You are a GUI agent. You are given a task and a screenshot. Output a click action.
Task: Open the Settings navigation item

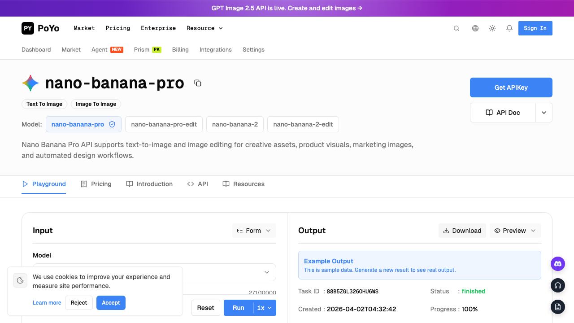click(253, 49)
